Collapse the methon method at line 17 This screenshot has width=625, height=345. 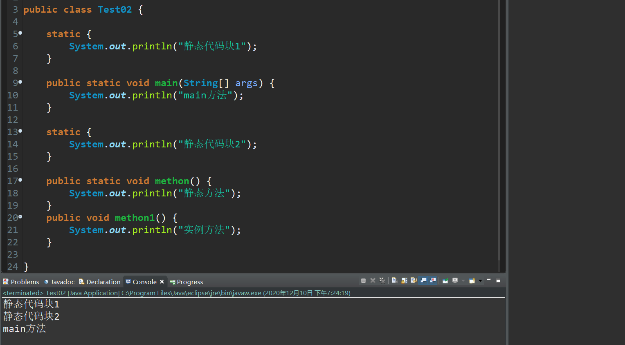tap(20, 180)
